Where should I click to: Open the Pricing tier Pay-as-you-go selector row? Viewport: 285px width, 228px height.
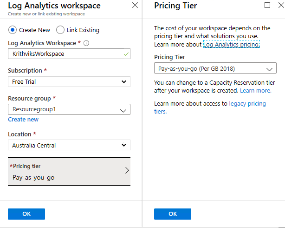(69, 172)
